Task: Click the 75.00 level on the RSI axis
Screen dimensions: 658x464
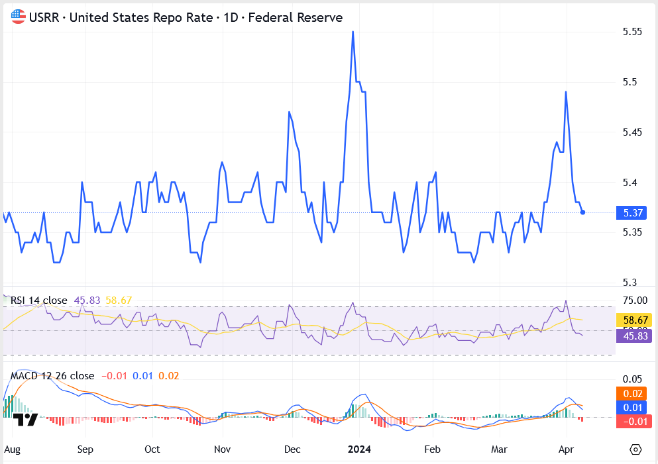Action: [x=634, y=299]
